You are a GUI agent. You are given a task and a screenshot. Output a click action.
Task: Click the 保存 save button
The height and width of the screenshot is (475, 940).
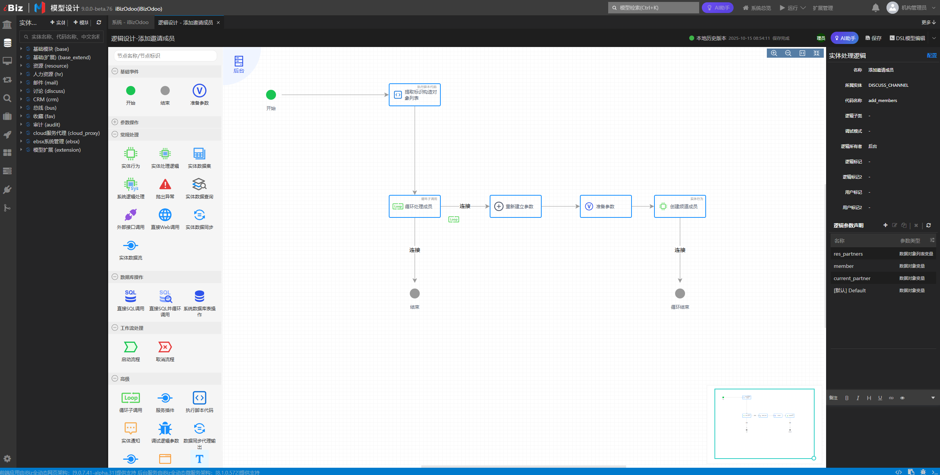(873, 38)
